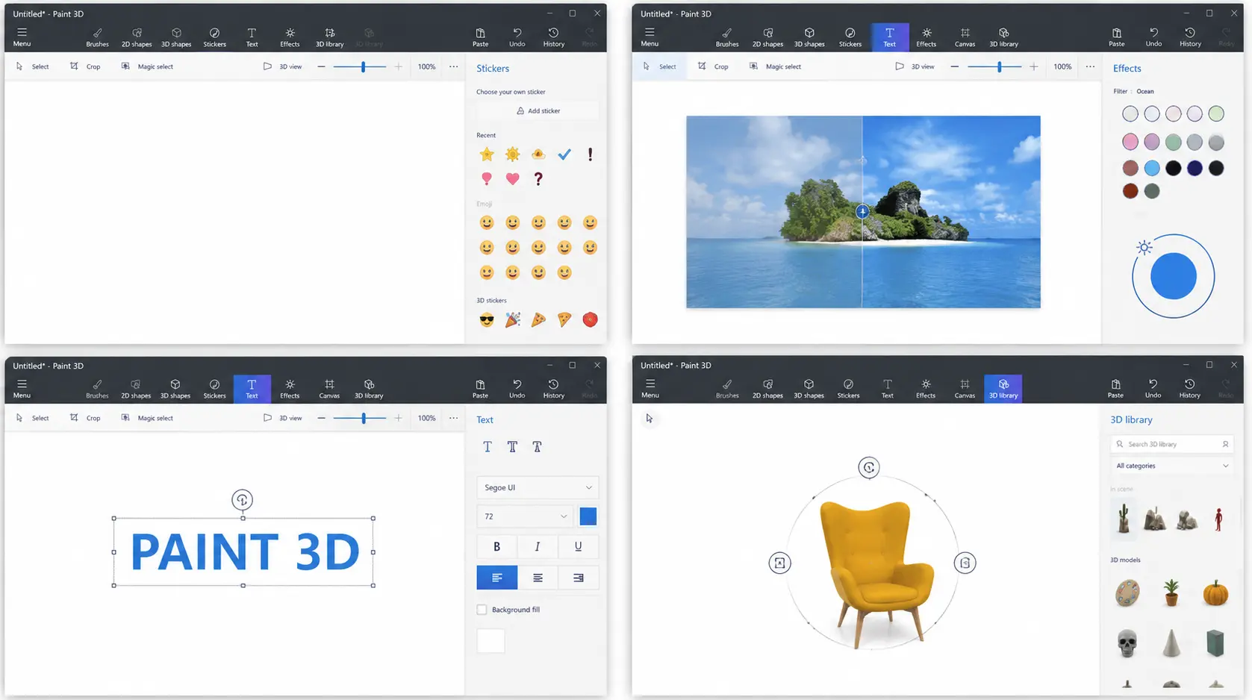Open the Segoe UI font dropdown
This screenshot has width=1252, height=700.
tap(538, 487)
